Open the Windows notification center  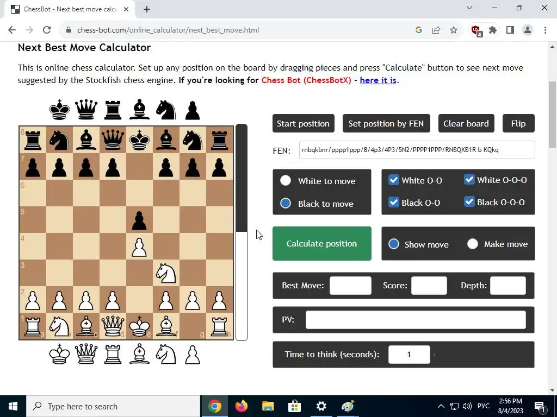coord(540,406)
